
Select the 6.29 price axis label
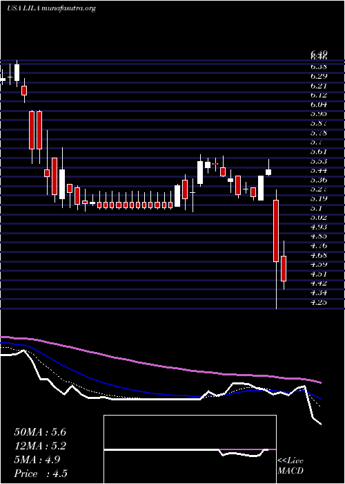pyautogui.click(x=319, y=76)
